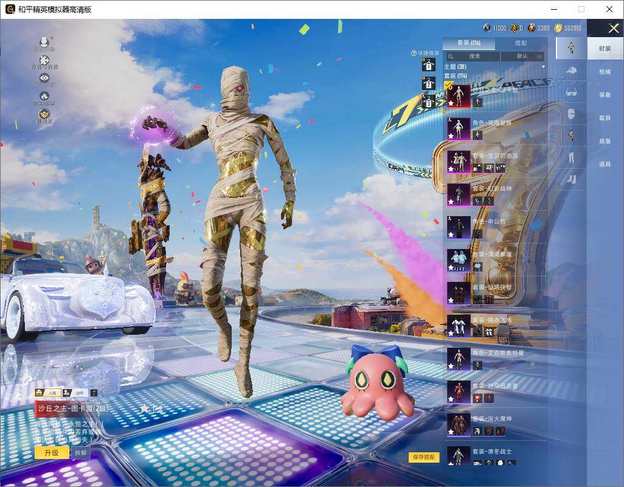Click the 和平精英模拟器 app icon in title bar
Image resolution: width=624 pixels, height=487 pixels.
click(10, 9)
